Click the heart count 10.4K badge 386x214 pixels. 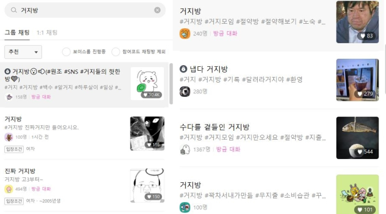152,95
